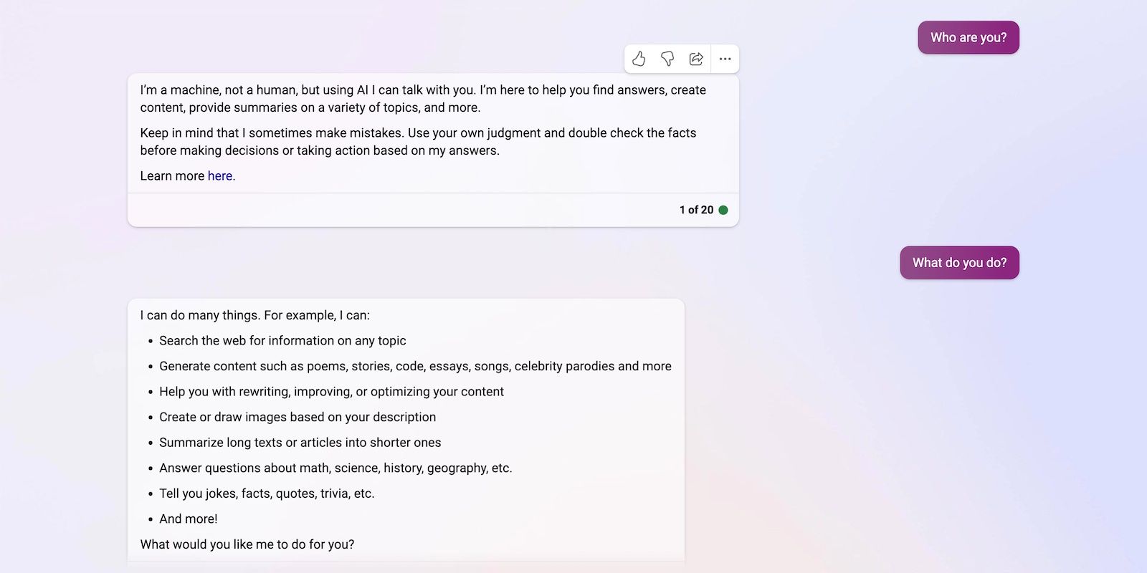
Task: Click the "And more!" bullet item
Action: tap(188, 519)
